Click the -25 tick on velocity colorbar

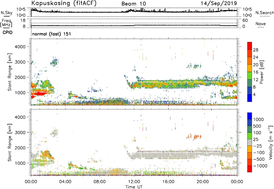(x=258, y=146)
